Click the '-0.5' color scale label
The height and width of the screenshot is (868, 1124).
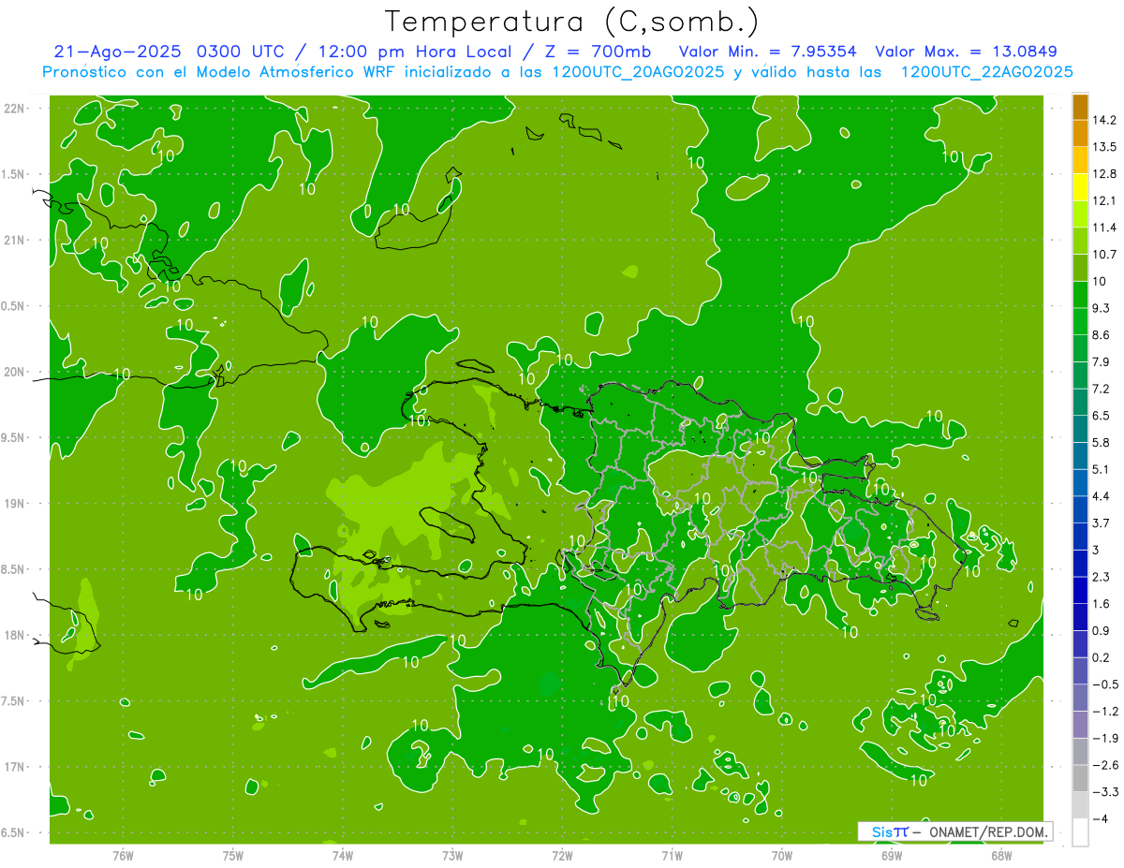pyautogui.click(x=1105, y=684)
